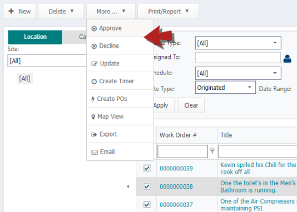This screenshot has width=297, height=212.
Task: Open the Air Compressors title link
Action: point(259,205)
